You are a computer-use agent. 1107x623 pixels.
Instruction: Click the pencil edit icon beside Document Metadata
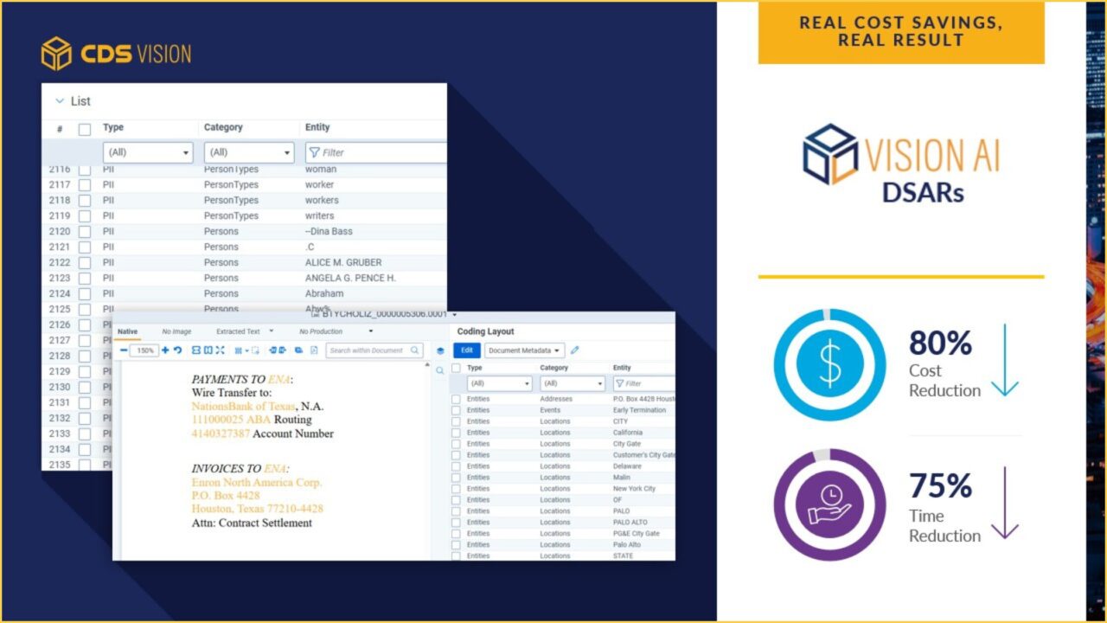pos(574,350)
